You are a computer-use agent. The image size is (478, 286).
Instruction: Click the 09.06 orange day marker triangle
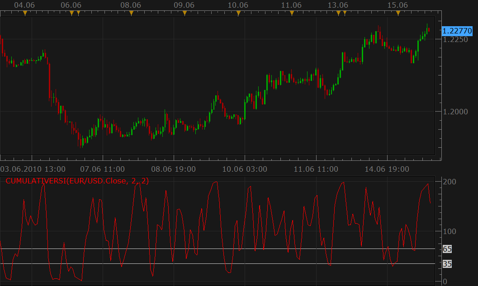(x=185, y=13)
